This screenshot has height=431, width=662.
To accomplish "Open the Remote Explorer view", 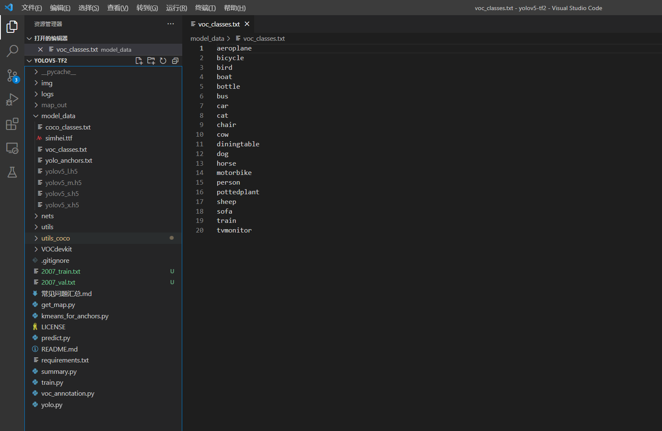I will pyautogui.click(x=12, y=148).
